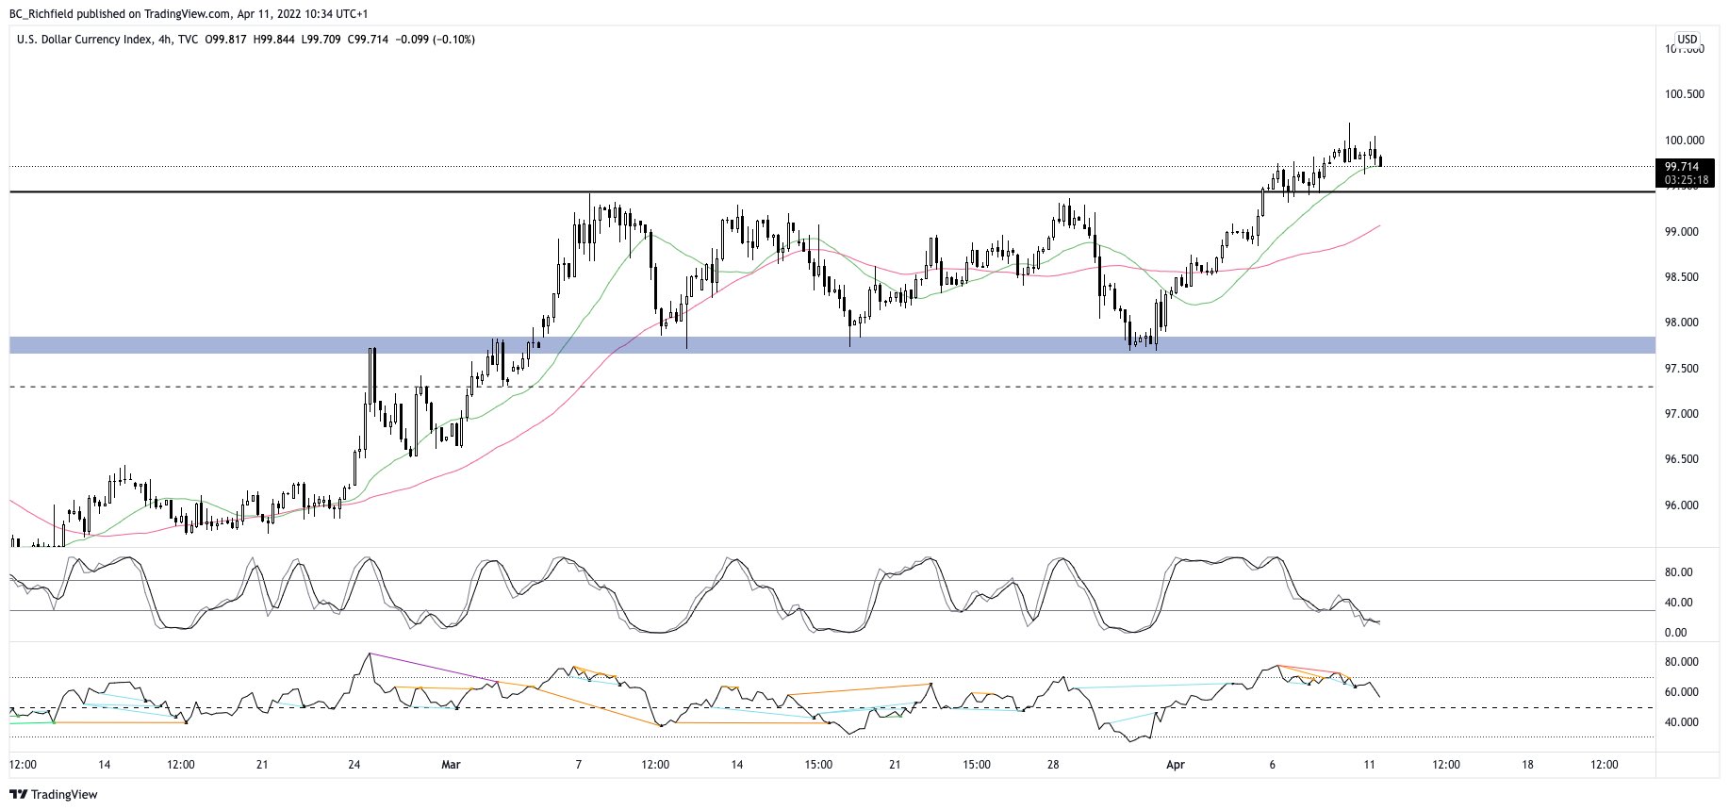Select the dashed horizontal line below blue zone

pyautogui.click(x=848, y=387)
